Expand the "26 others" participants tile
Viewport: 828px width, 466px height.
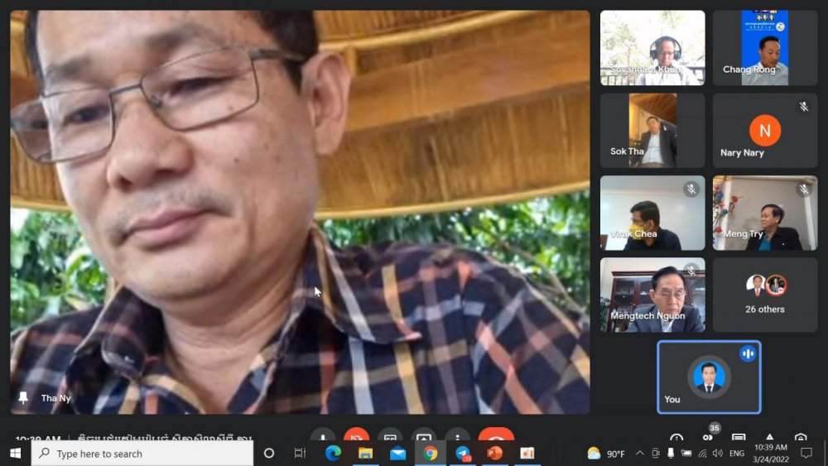tap(764, 295)
